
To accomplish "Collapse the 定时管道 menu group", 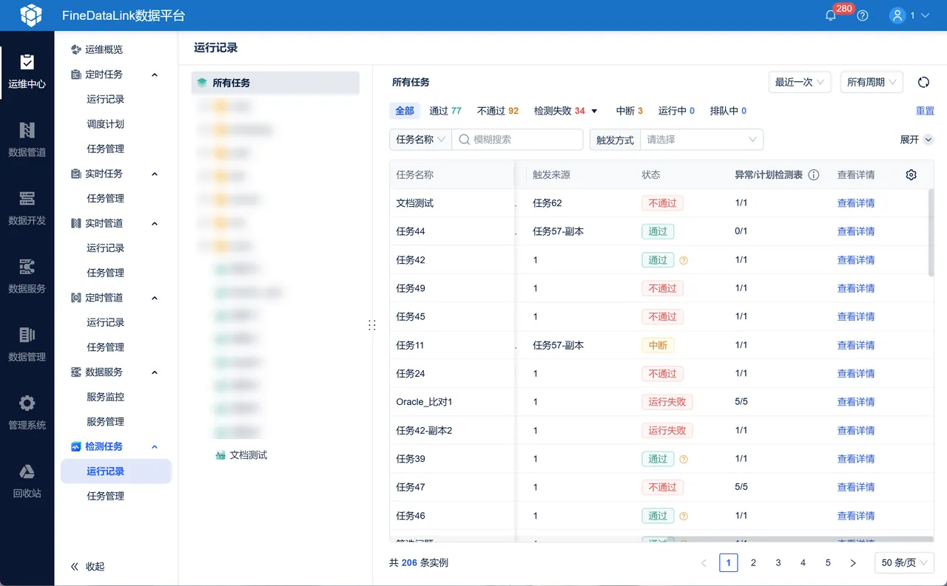I will pos(155,298).
